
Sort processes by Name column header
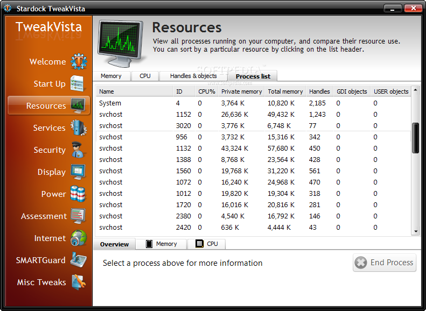pos(134,91)
